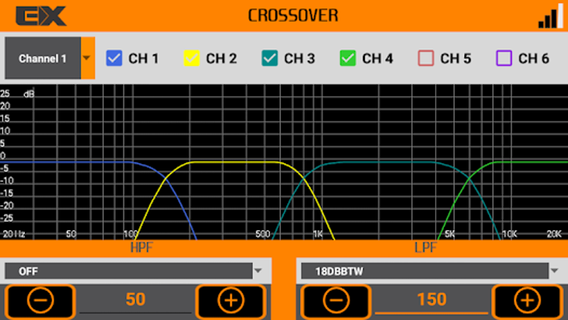
Task: Toggle the yellow CH 2 checkbox
Action: click(192, 58)
